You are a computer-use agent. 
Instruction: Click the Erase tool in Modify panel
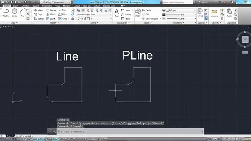point(73,10)
